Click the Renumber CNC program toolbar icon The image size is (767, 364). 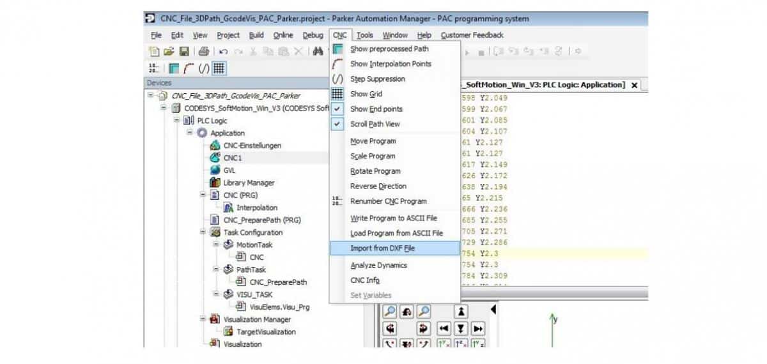[153, 68]
